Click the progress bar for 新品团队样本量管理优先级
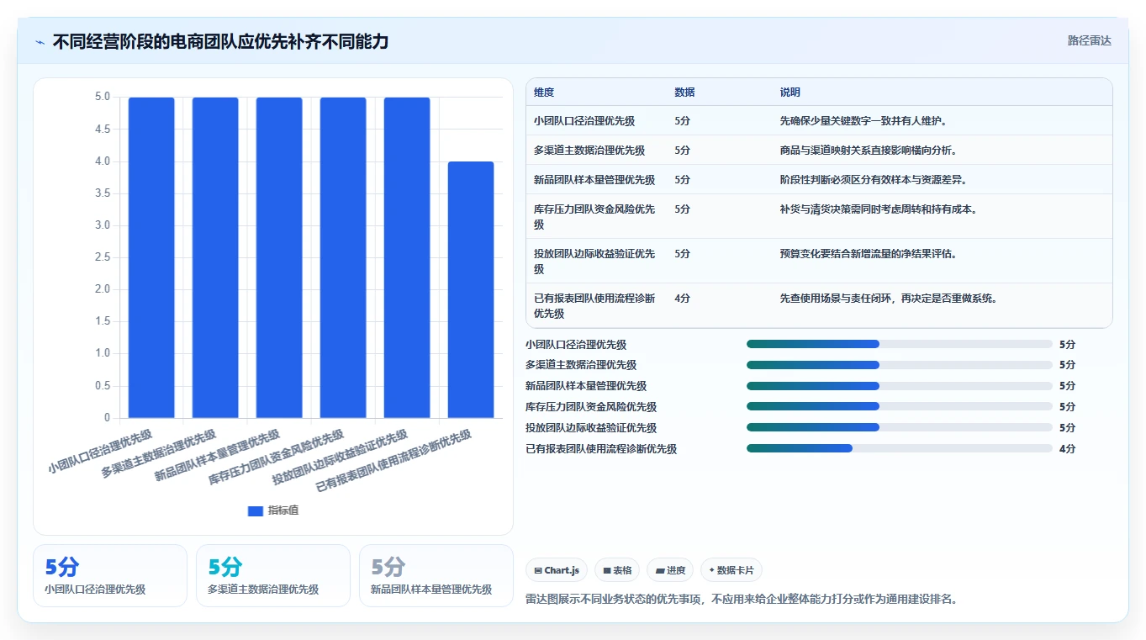The width and height of the screenshot is (1146, 640). coord(900,386)
